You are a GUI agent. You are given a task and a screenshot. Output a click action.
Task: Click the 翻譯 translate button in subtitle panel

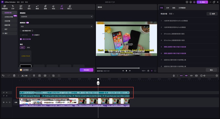pos(212,14)
